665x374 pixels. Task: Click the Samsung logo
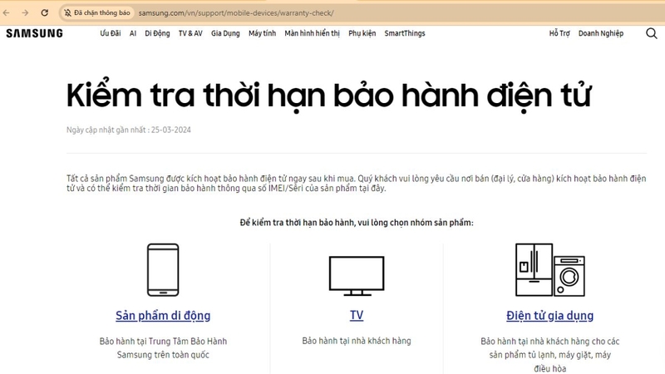point(34,33)
